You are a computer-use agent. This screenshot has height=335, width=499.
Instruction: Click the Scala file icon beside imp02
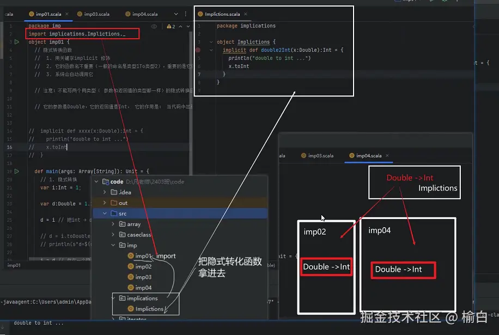click(x=130, y=267)
